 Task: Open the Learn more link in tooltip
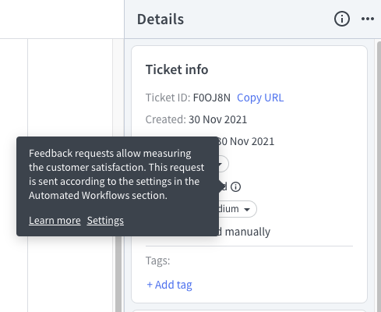click(x=55, y=221)
